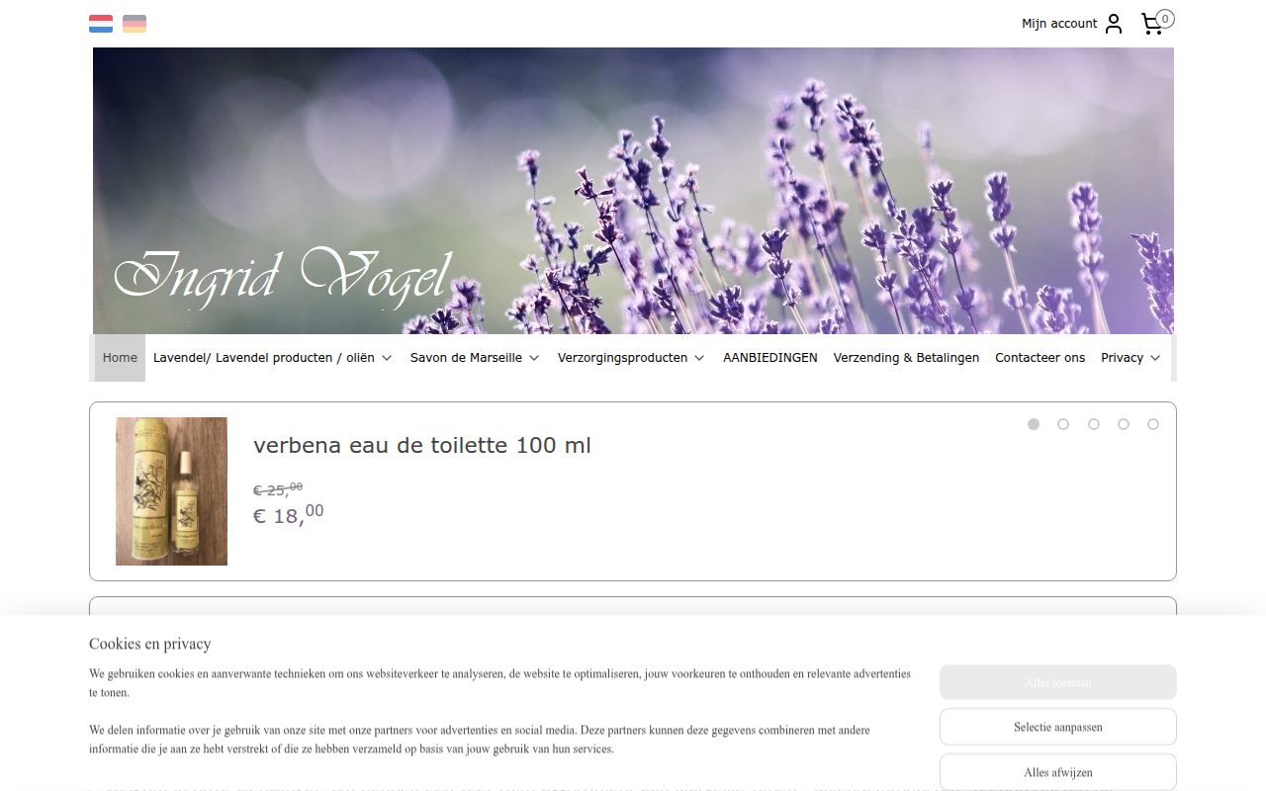Open the shopping cart icon
Screen dimensions: 1266x791
(1152, 24)
